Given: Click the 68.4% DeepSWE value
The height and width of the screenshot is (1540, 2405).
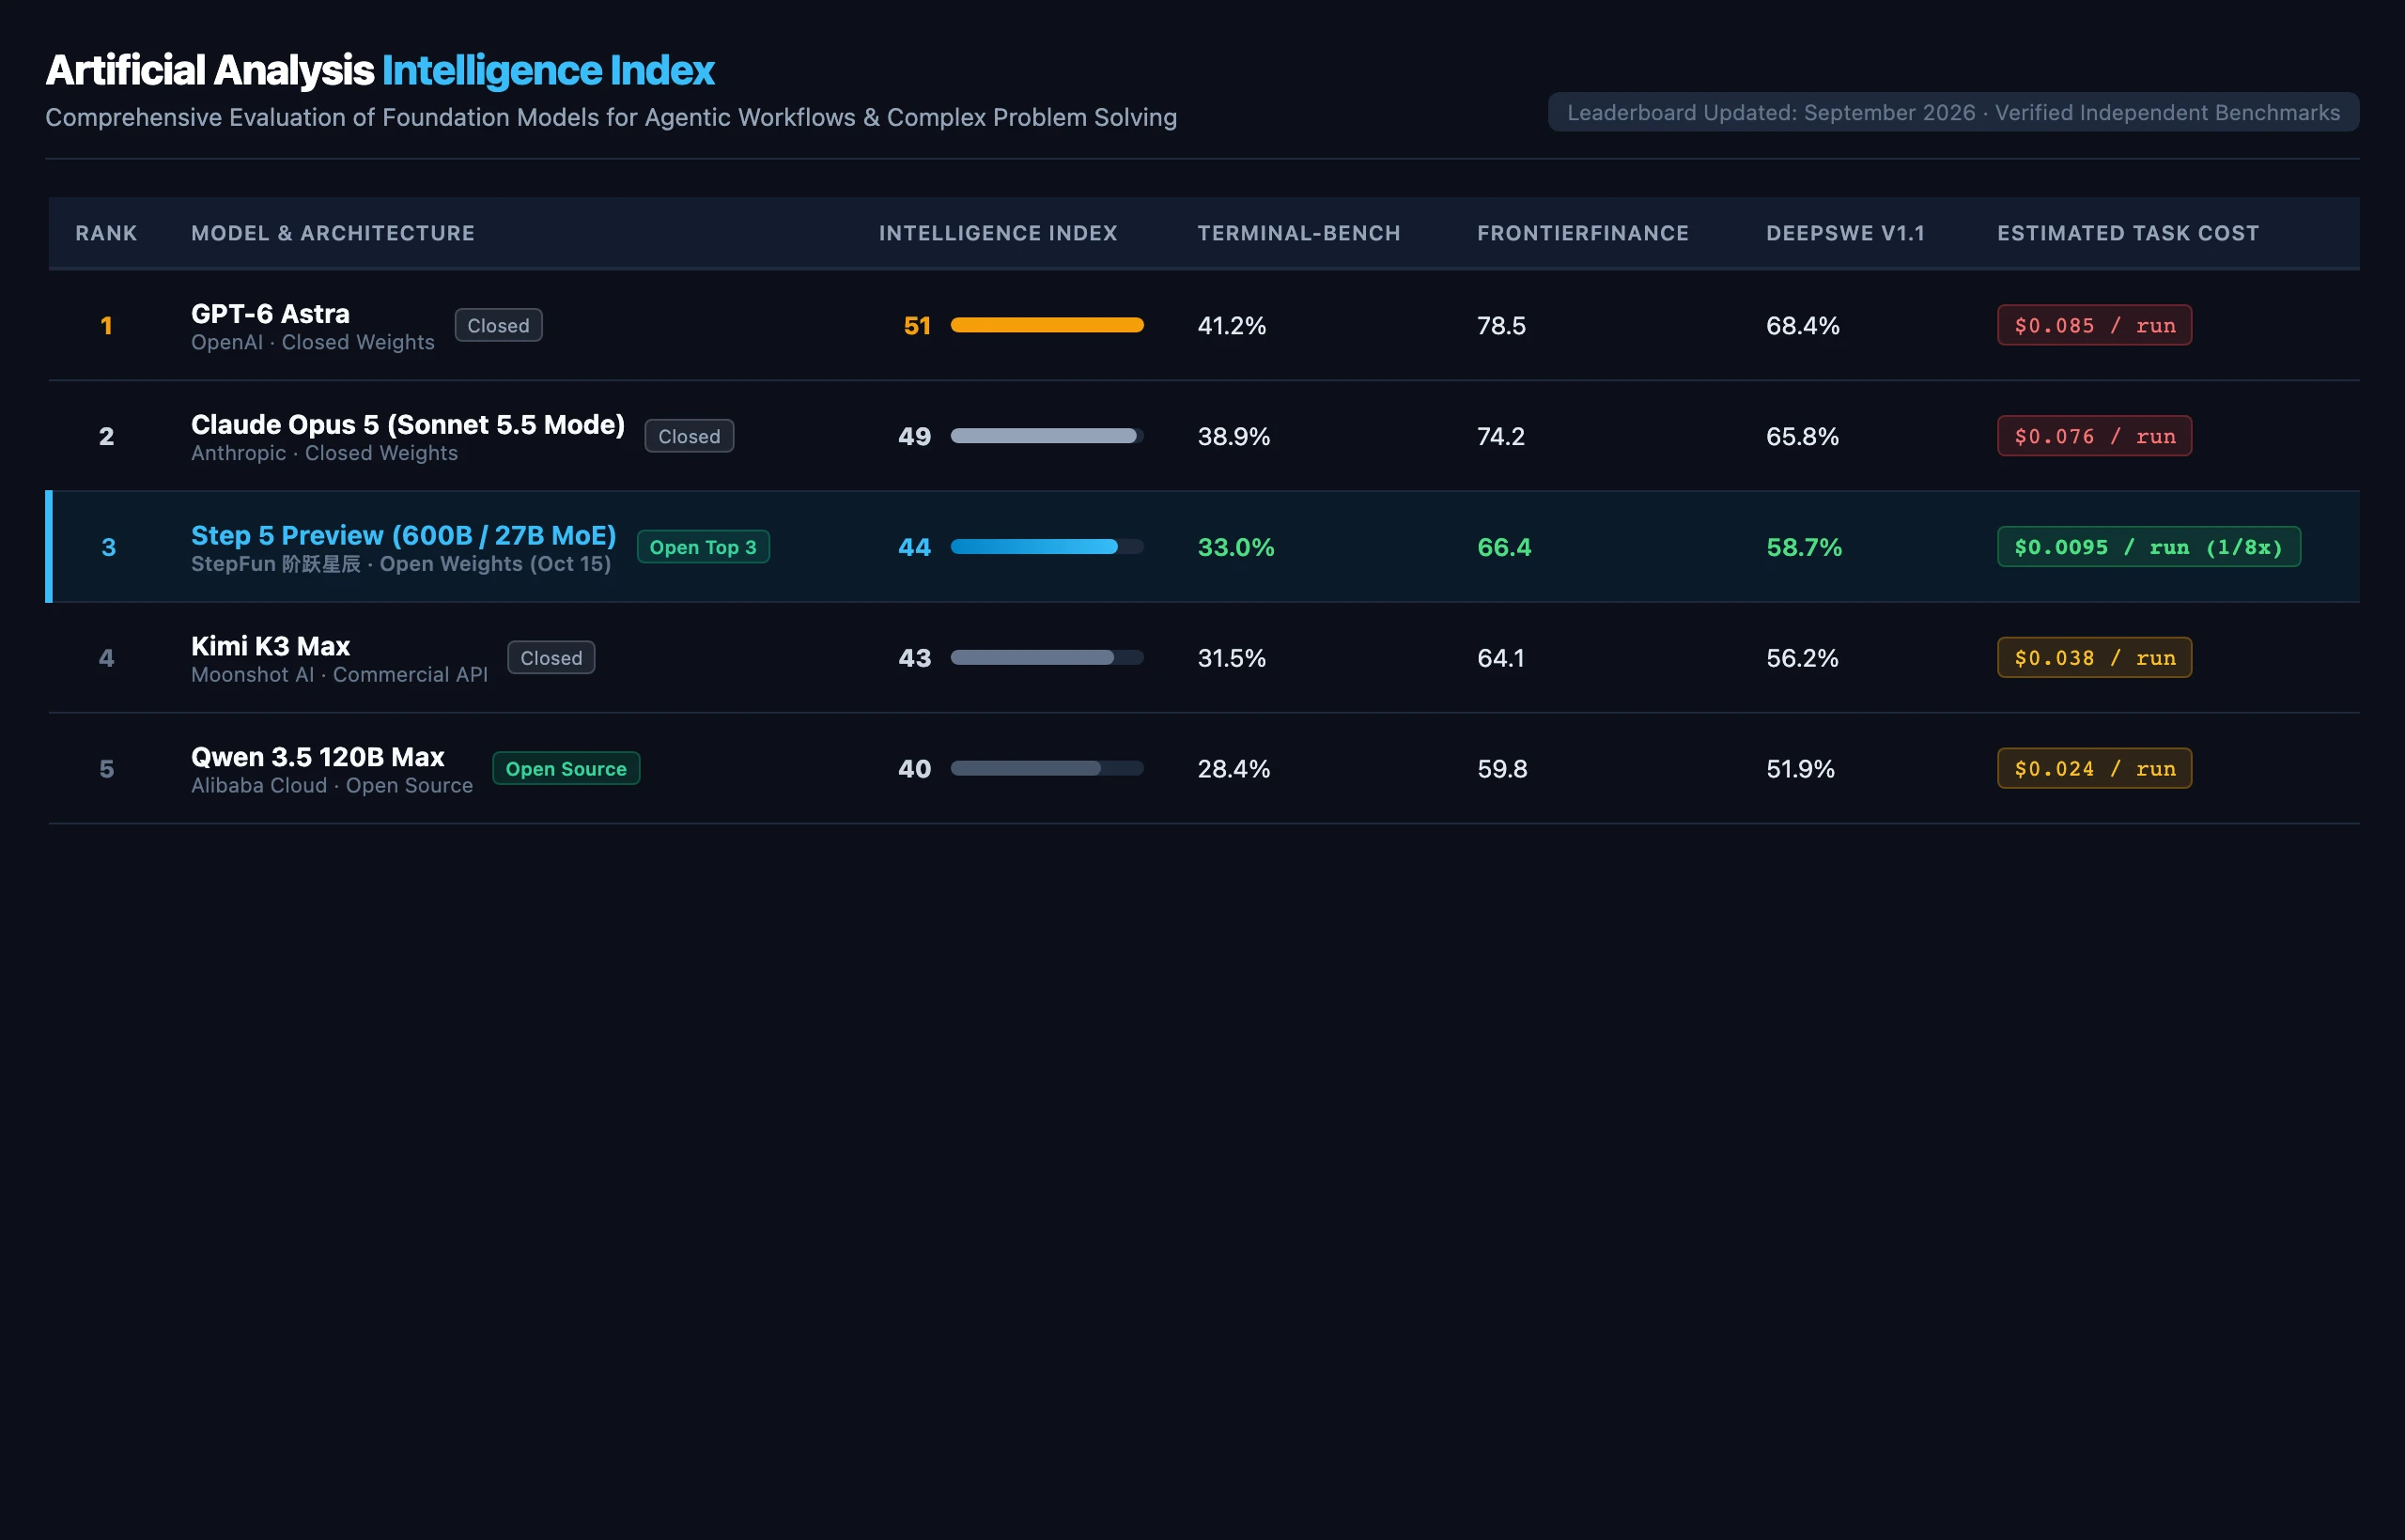Looking at the screenshot, I should point(1803,326).
